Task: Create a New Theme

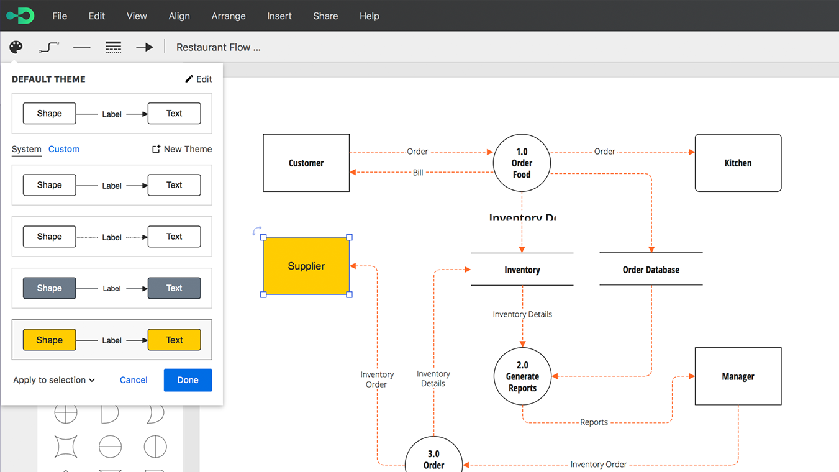Action: (181, 149)
